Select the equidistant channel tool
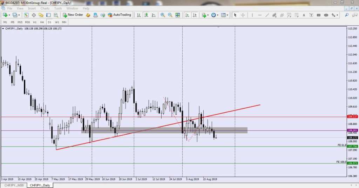The width and height of the screenshot is (359, 188). pyautogui.click(x=282, y=15)
